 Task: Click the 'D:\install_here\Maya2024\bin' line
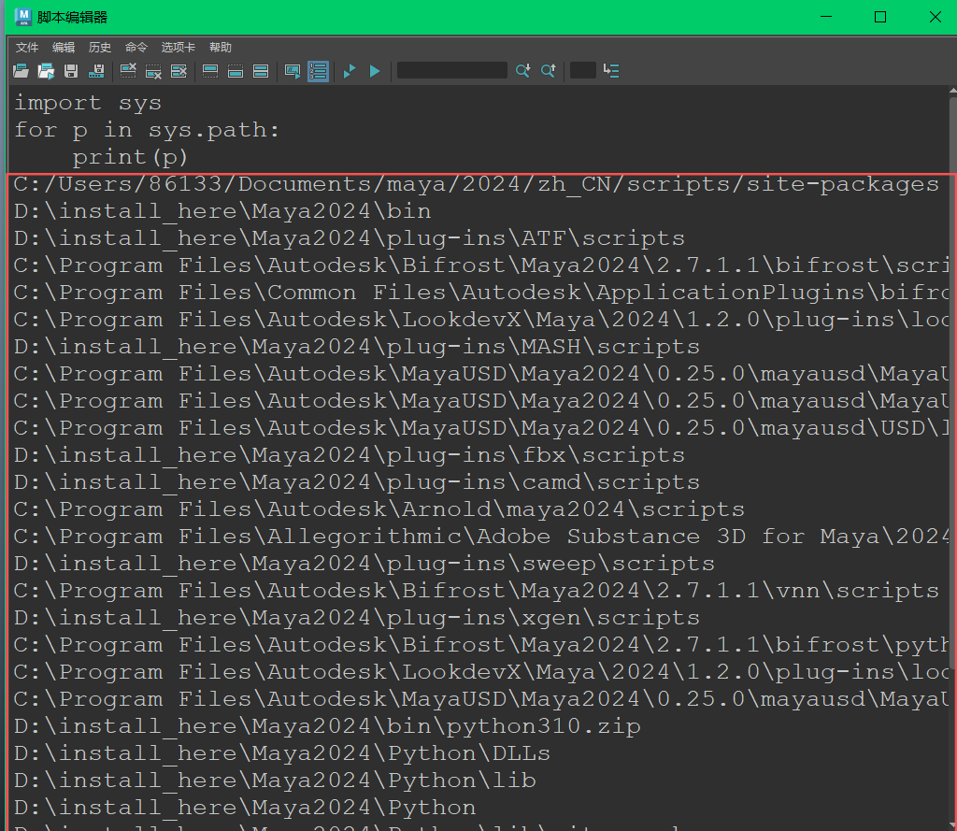222,210
